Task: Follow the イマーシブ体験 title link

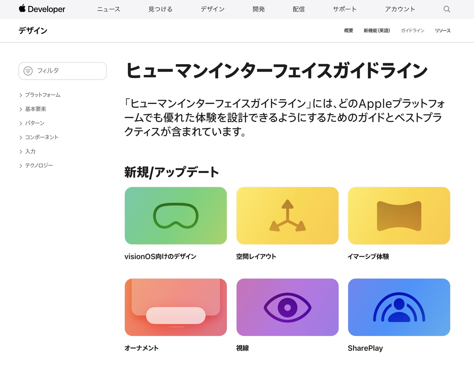Action: 368,256
